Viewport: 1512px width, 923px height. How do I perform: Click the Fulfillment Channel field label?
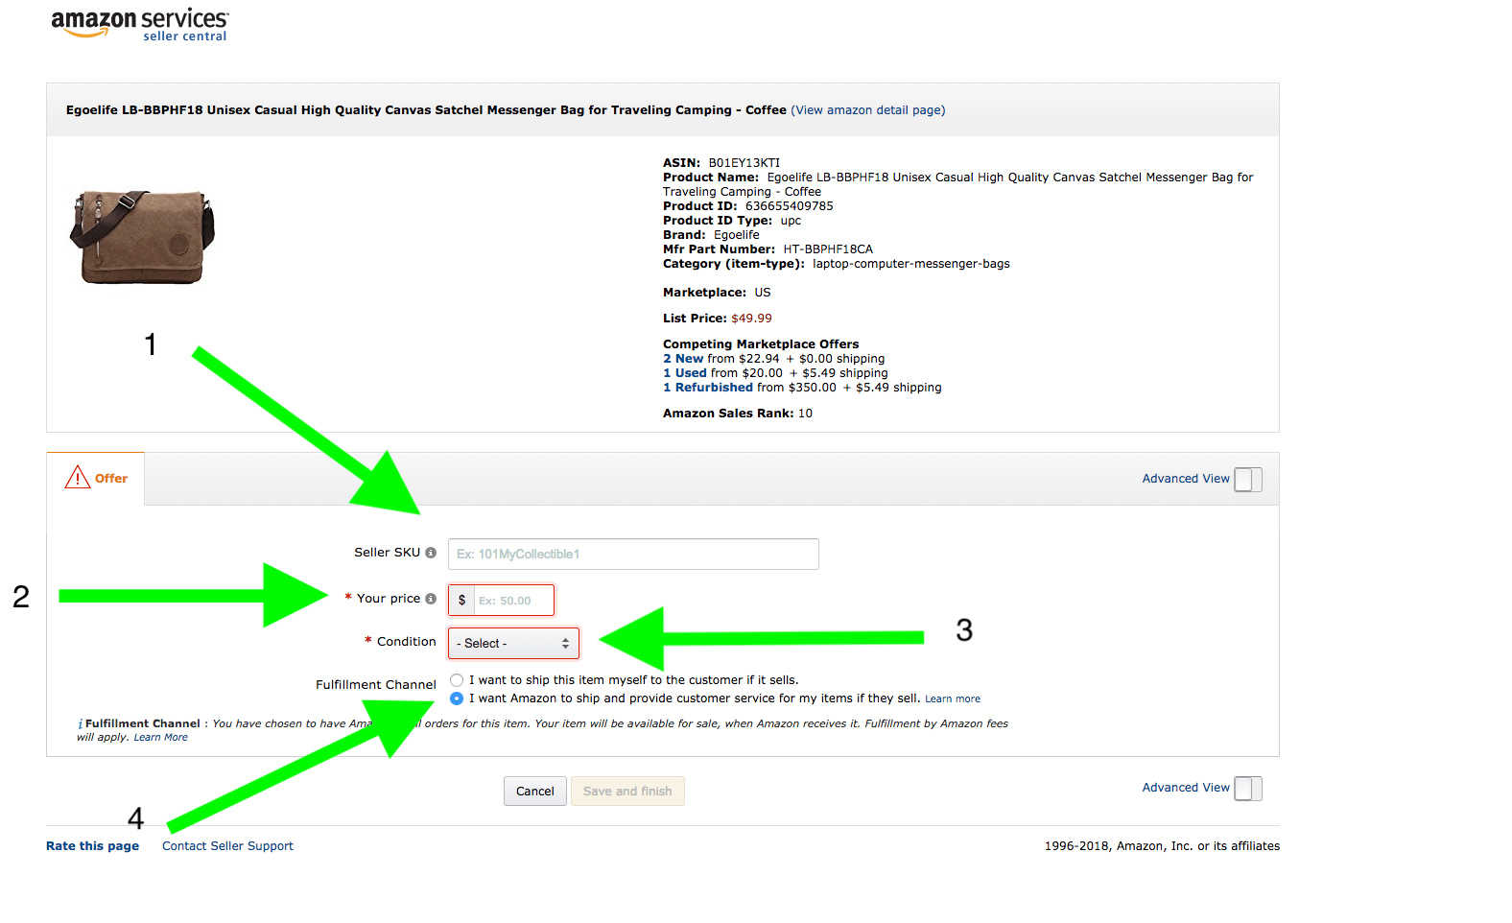coord(375,685)
